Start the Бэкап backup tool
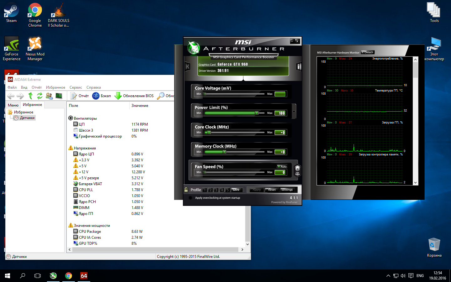451x282 pixels. (101, 96)
